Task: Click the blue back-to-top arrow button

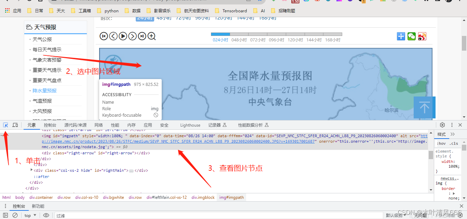Action: coord(424,107)
